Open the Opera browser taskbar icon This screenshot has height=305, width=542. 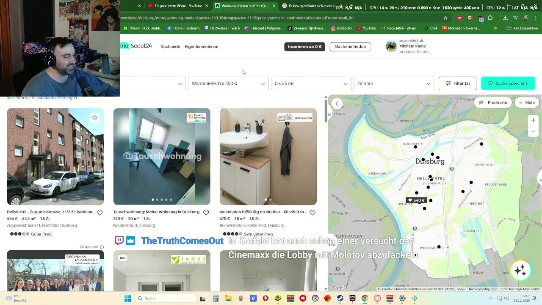tap(377, 298)
